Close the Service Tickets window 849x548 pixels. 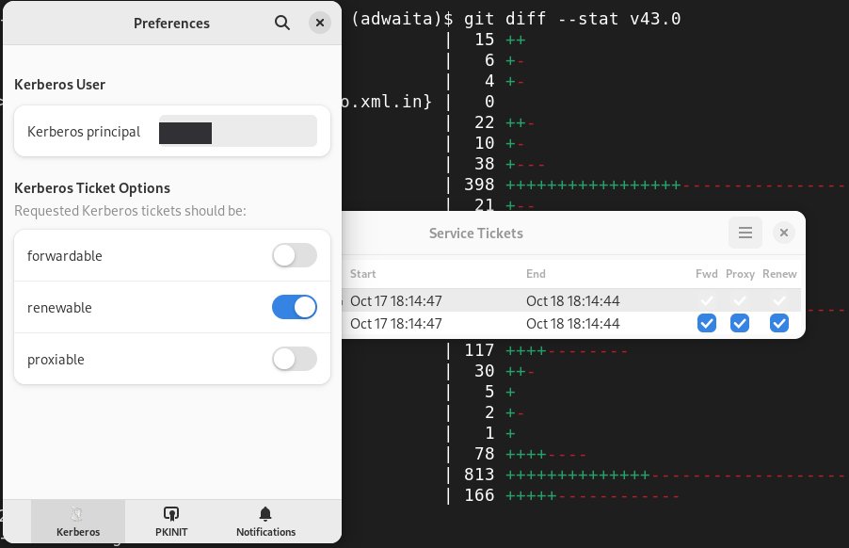pyautogui.click(x=783, y=233)
